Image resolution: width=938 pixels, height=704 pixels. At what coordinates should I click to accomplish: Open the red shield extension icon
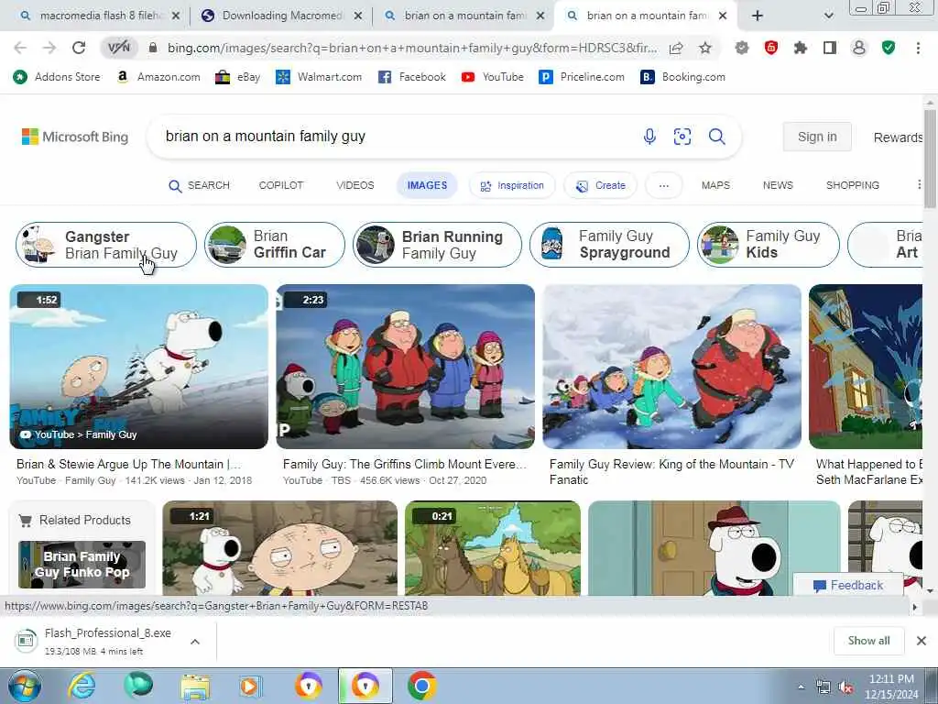tap(771, 48)
